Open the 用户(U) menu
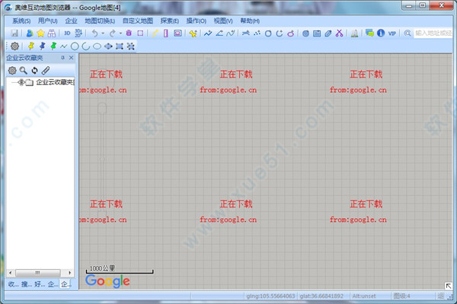Viewport: 457px width, 304px height. pos(47,21)
